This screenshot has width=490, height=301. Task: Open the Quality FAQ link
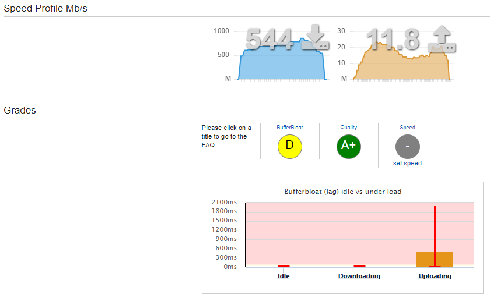click(x=348, y=128)
